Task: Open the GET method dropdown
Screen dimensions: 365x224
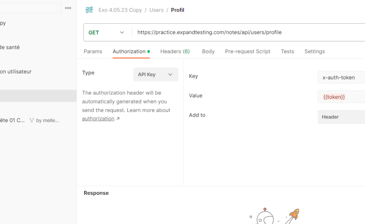Action: click(x=107, y=32)
